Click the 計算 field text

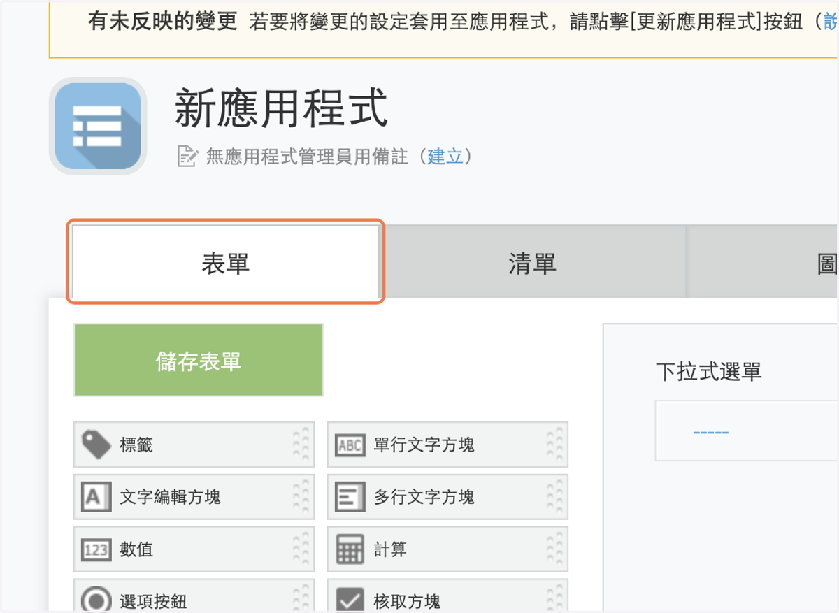click(390, 550)
